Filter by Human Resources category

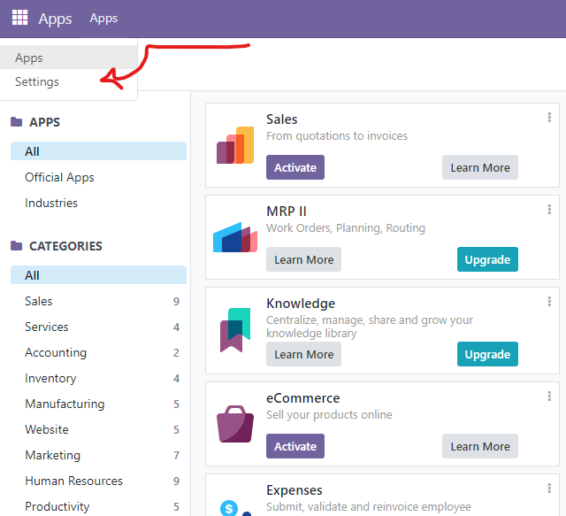(98, 481)
